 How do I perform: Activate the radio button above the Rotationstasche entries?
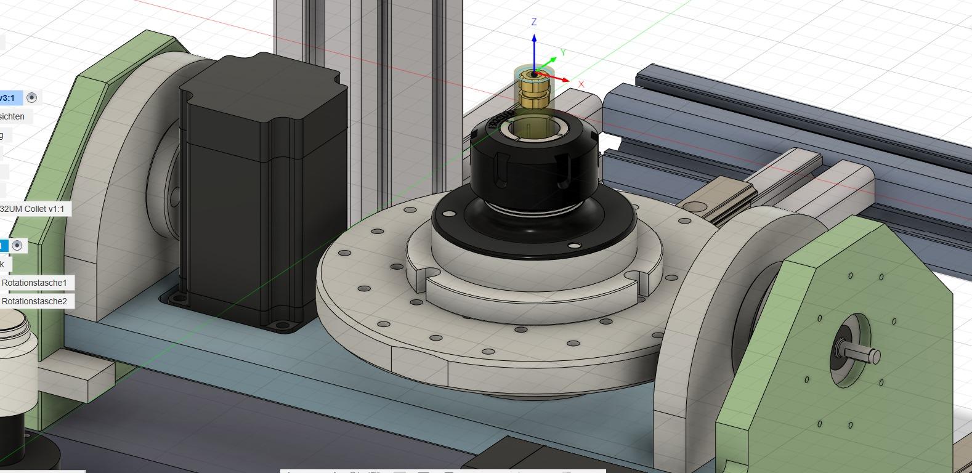pyautogui.click(x=17, y=246)
